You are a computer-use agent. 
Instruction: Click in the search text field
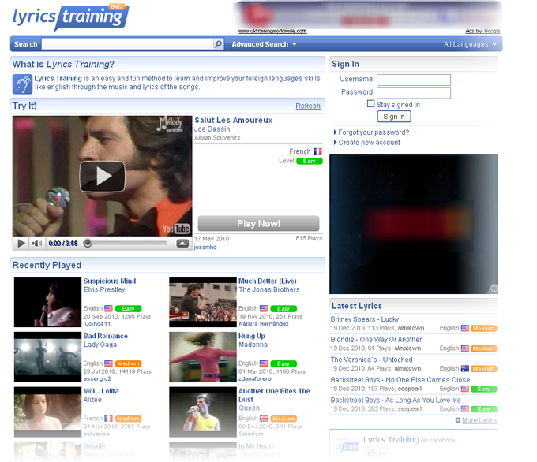pyautogui.click(x=127, y=44)
